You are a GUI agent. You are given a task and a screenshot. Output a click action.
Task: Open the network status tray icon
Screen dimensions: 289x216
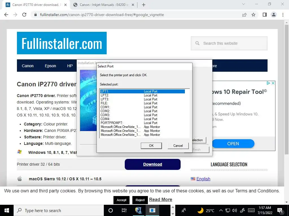point(228,210)
